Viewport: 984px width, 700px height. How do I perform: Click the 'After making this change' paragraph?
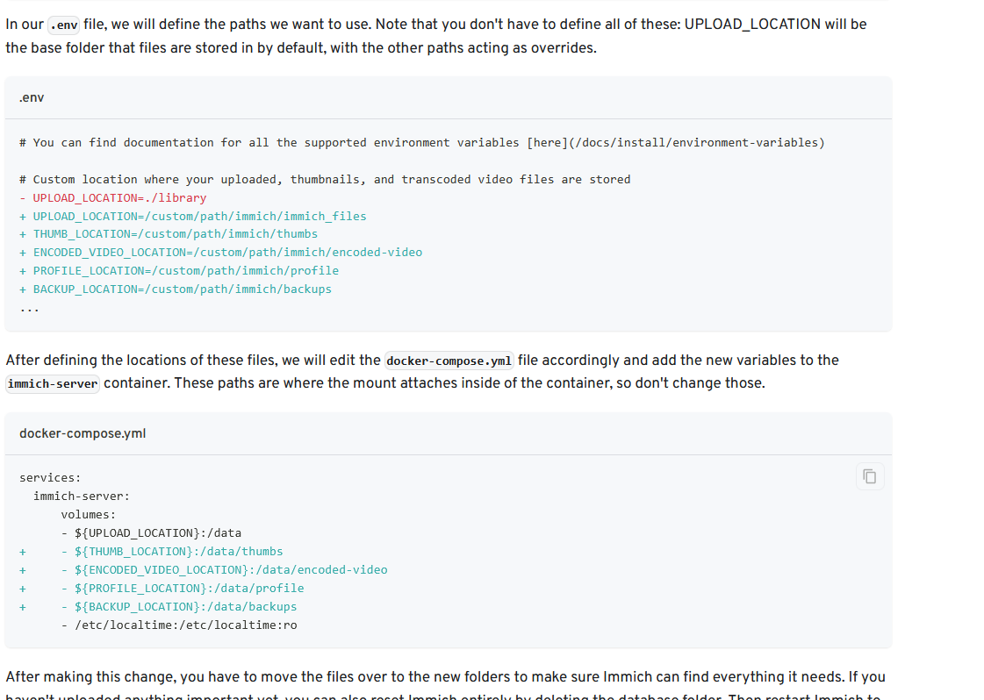pos(446,685)
